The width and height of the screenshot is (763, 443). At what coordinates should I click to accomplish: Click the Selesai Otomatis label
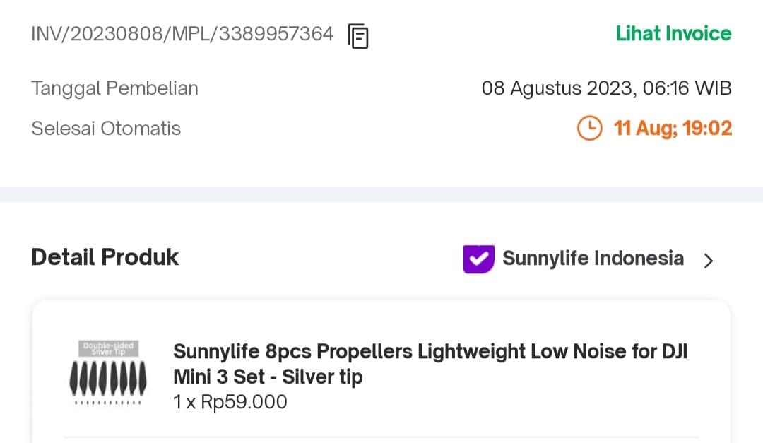click(106, 129)
